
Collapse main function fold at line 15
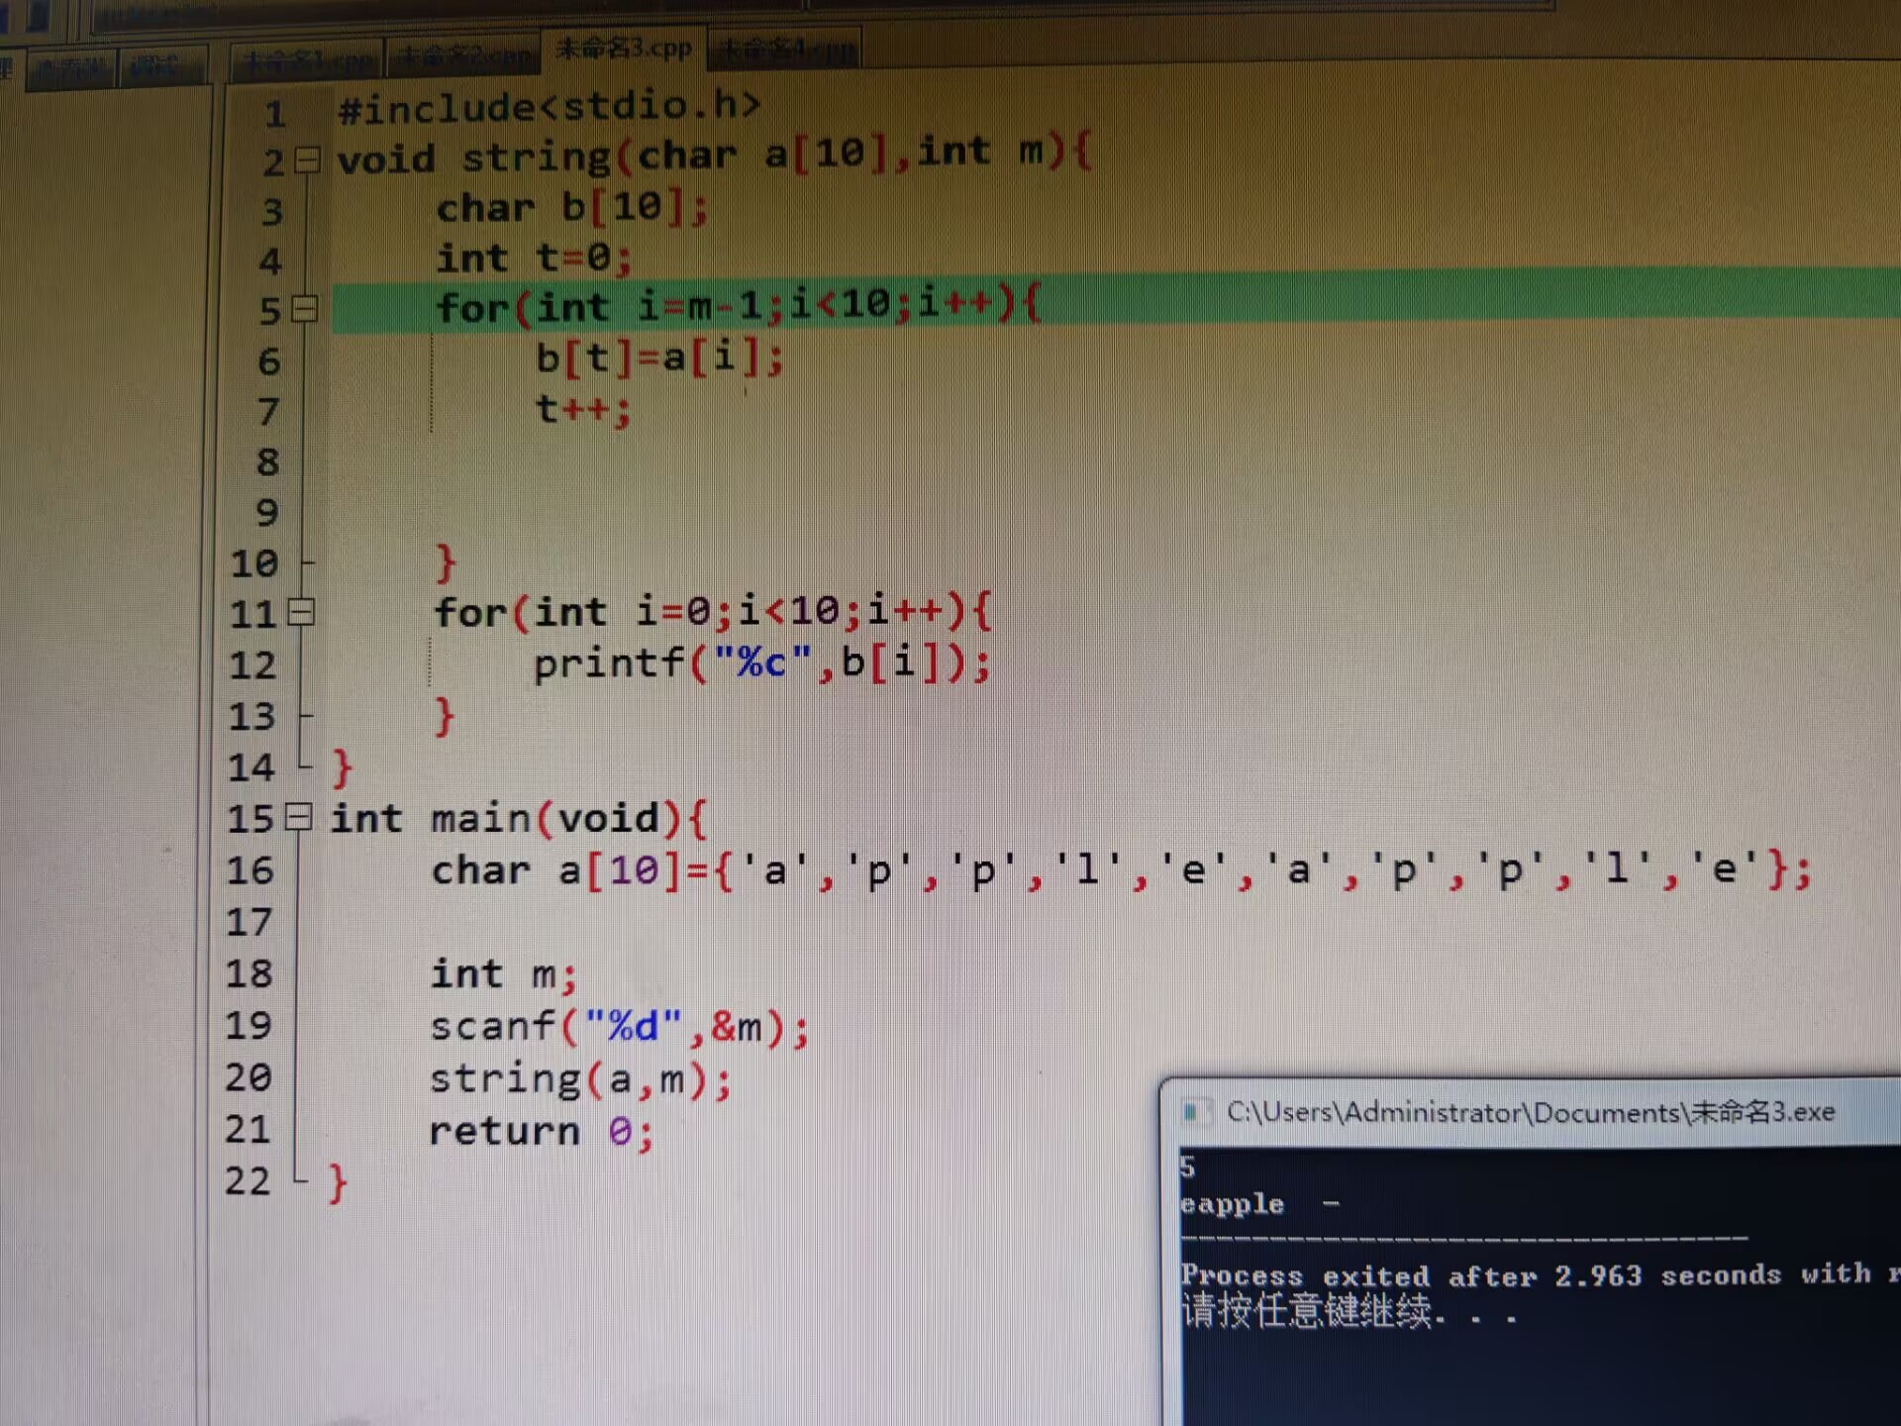coord(298,818)
